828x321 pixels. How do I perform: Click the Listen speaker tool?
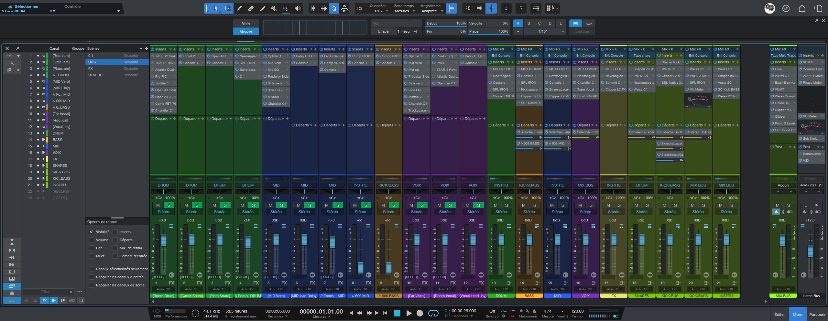click(x=297, y=8)
